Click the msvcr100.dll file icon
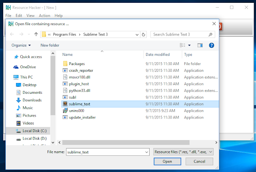Screen dimensions: 256x172 click(x=65, y=77)
